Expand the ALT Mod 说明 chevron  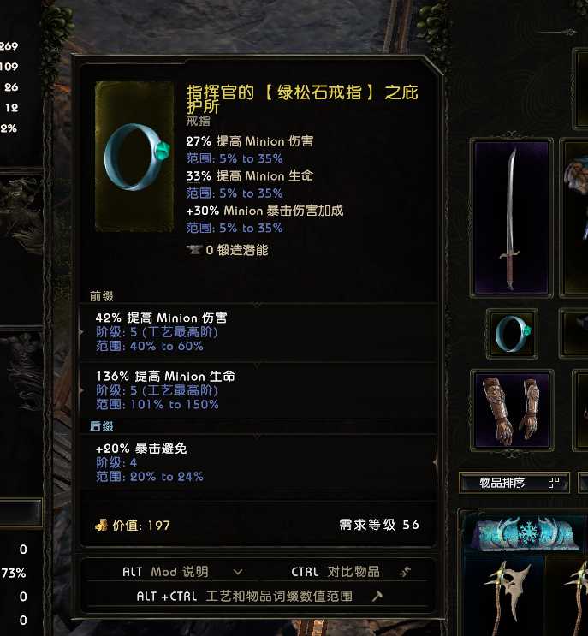click(x=238, y=572)
